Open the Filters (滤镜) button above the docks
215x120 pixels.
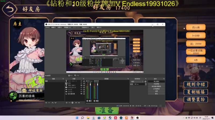[x=77, y=75]
